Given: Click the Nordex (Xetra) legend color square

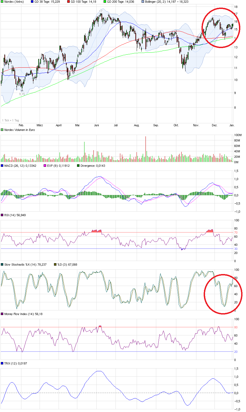Looking at the screenshot, I should coord(2,2).
